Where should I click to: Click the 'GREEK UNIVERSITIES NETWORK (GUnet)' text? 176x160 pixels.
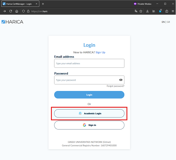coord(89,142)
